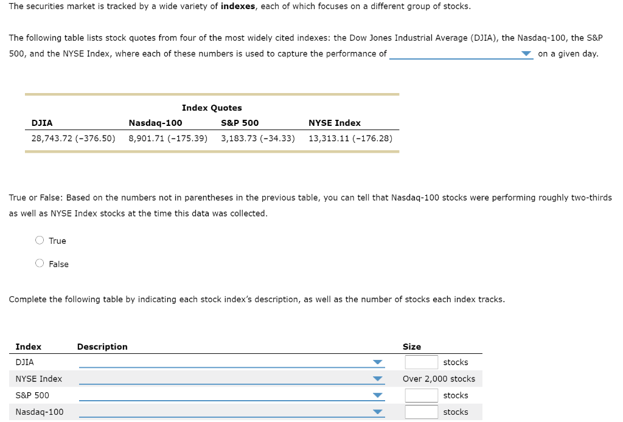Image resolution: width=623 pixels, height=422 pixels.
Task: Click the Nasdaq-100 stocks size input field
Action: (421, 412)
